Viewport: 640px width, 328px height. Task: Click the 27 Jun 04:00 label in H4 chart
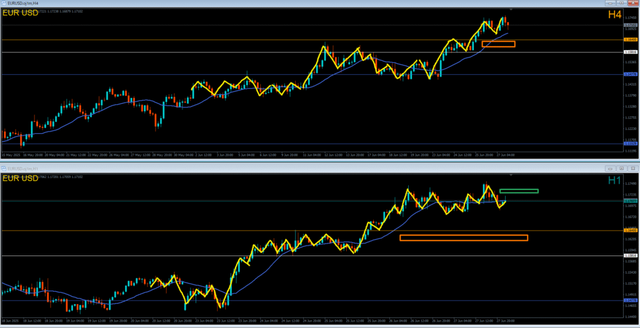point(505,155)
